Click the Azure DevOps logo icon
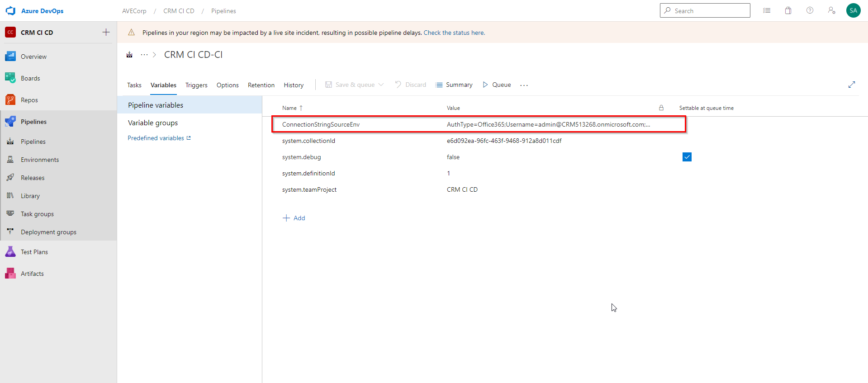868x383 pixels. (x=10, y=11)
